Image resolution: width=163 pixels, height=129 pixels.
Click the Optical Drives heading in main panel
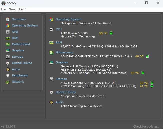(66, 92)
